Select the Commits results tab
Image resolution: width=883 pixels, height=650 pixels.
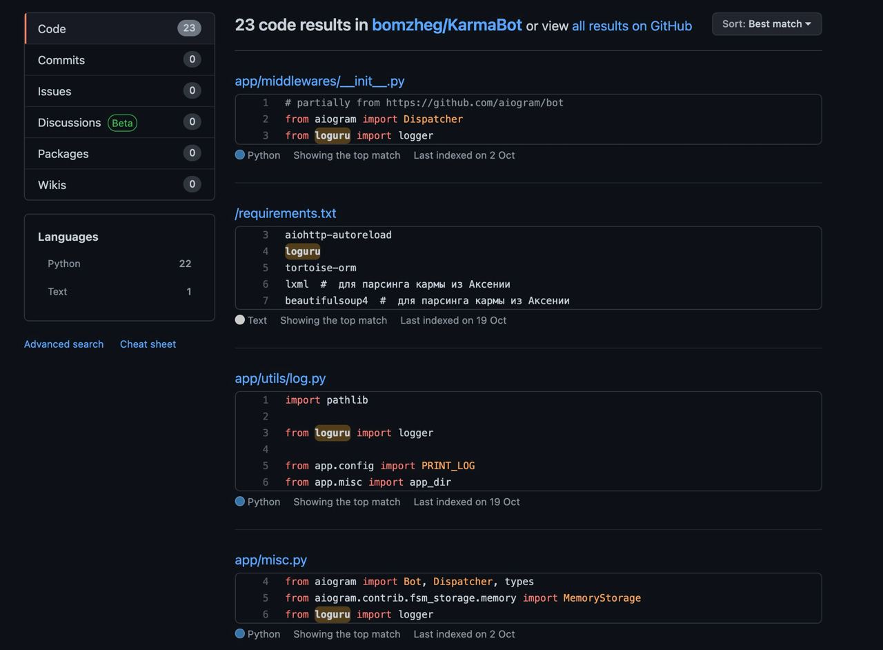pos(119,60)
